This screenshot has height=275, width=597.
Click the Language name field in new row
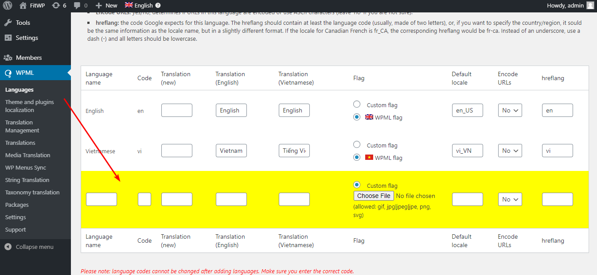pyautogui.click(x=101, y=199)
